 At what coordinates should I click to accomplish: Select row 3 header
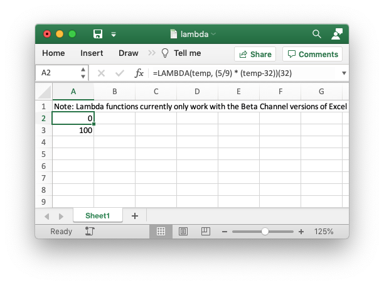(43, 131)
